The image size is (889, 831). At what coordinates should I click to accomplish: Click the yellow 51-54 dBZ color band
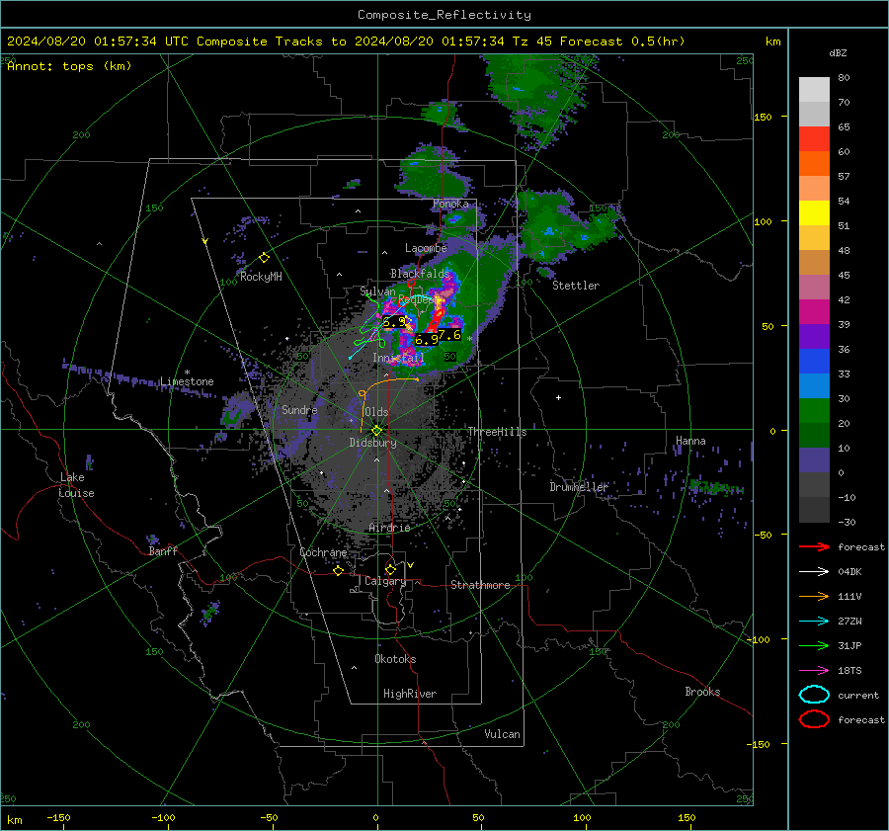tap(814, 213)
